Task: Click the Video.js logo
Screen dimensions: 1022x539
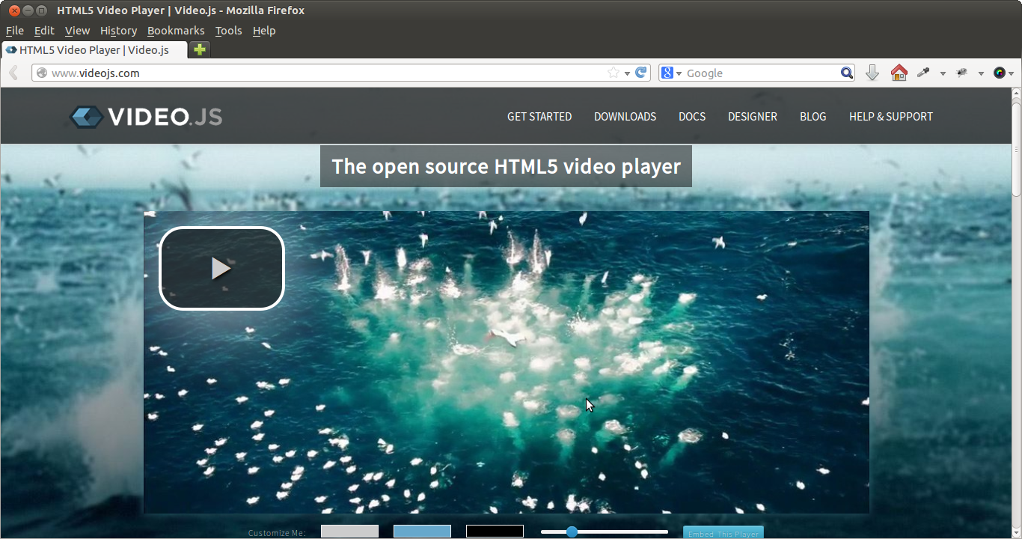Action: pyautogui.click(x=145, y=116)
